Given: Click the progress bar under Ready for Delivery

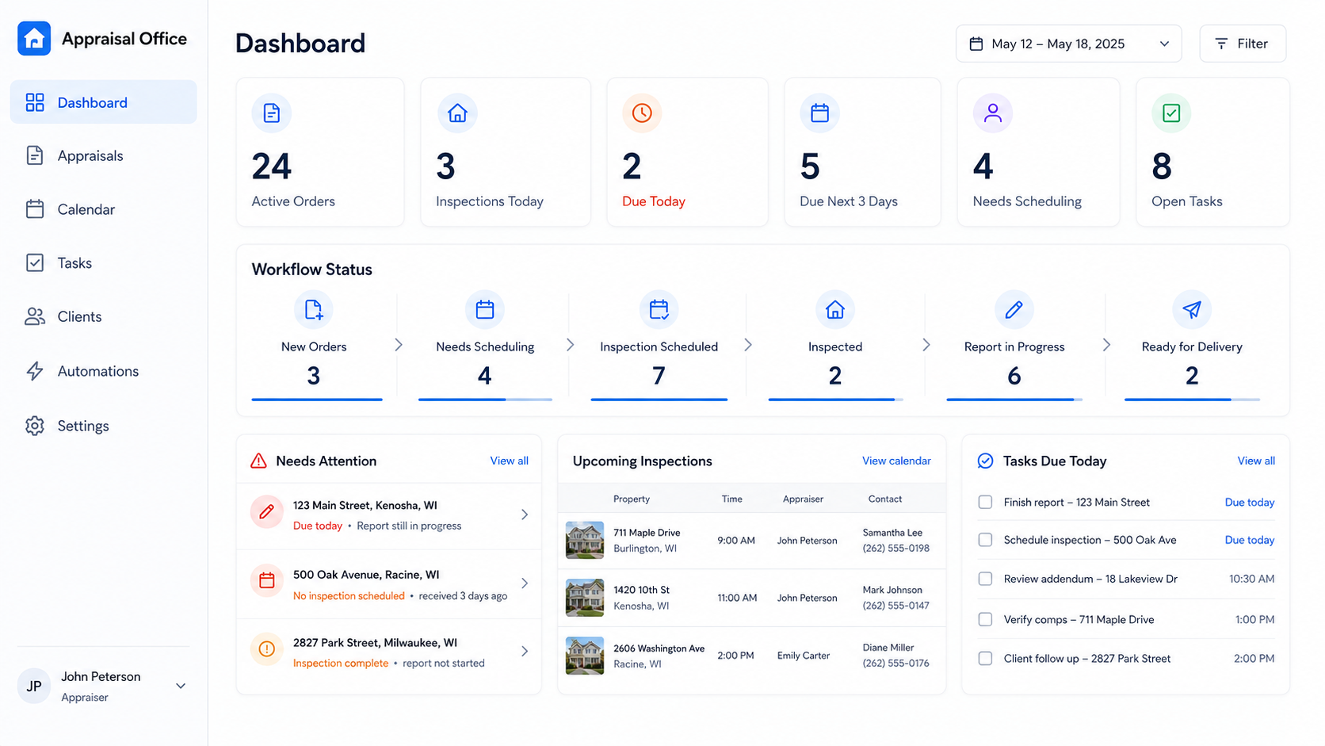Looking at the screenshot, I should tap(1192, 400).
